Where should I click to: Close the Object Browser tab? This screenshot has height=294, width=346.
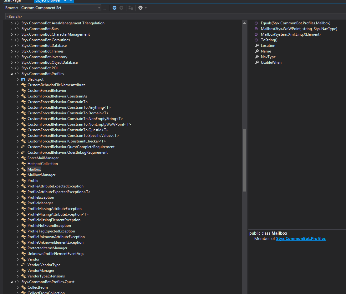pyautogui.click(x=71, y=1)
